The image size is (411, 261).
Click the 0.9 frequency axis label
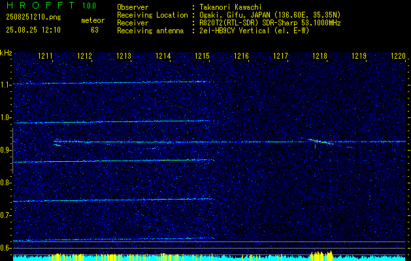point(5,150)
